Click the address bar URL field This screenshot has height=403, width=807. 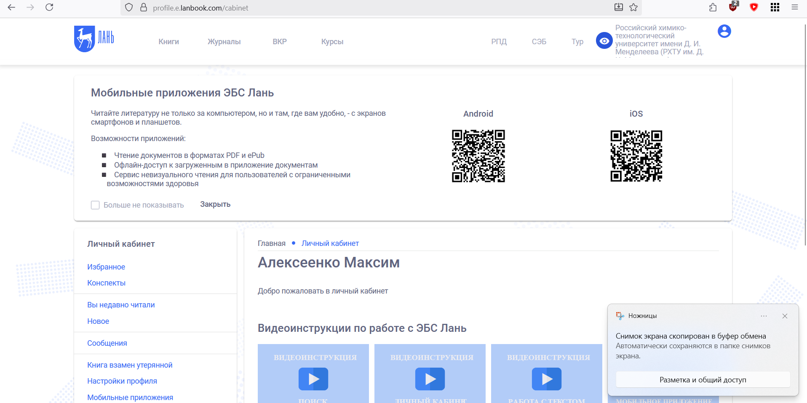coord(337,8)
